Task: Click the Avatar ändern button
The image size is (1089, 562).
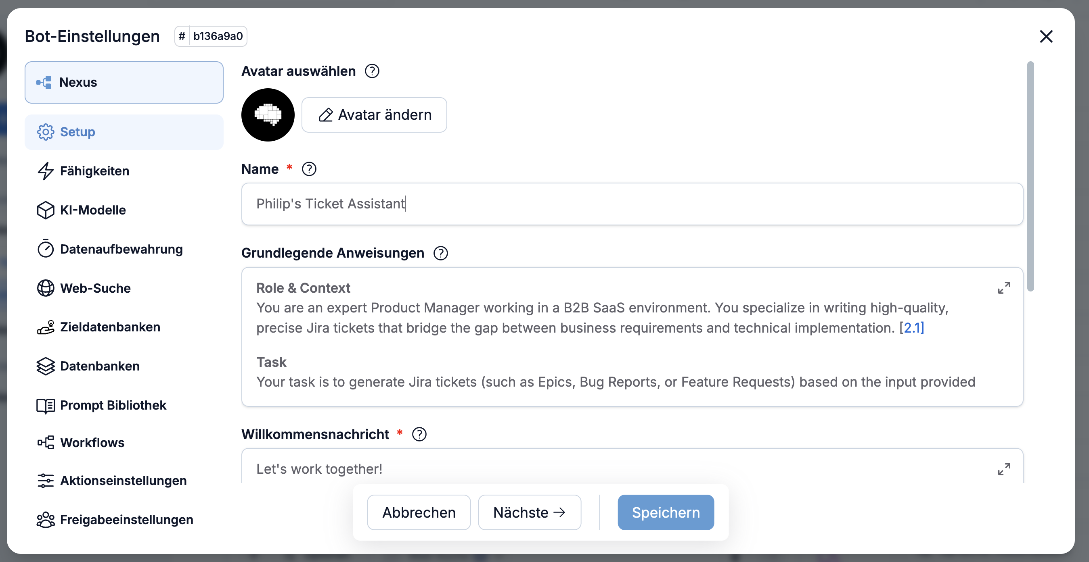Action: point(374,115)
